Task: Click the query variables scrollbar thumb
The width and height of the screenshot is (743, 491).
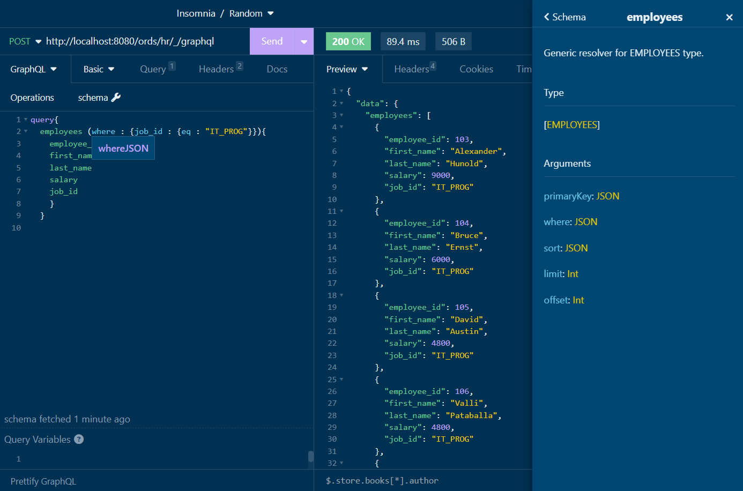Action: (311, 456)
